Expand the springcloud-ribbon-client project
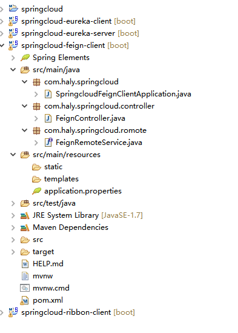 [x=2, y=312]
